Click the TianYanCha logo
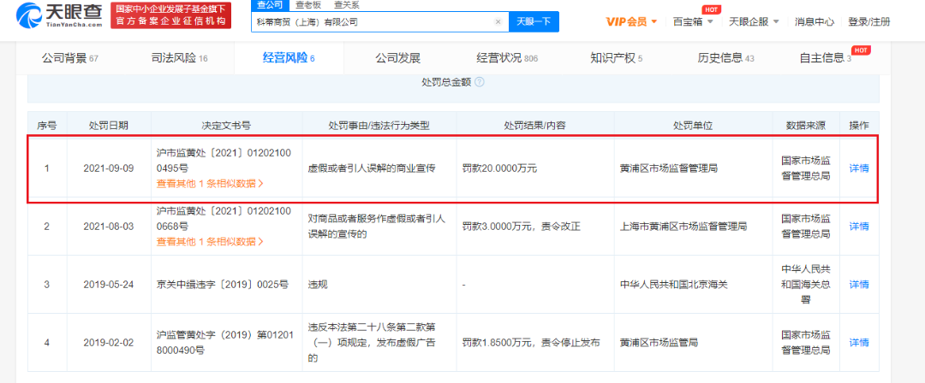 (x=58, y=15)
